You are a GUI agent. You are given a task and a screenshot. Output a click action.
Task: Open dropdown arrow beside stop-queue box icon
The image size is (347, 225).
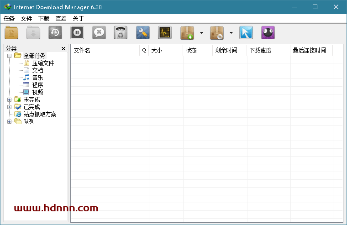coord(231,33)
